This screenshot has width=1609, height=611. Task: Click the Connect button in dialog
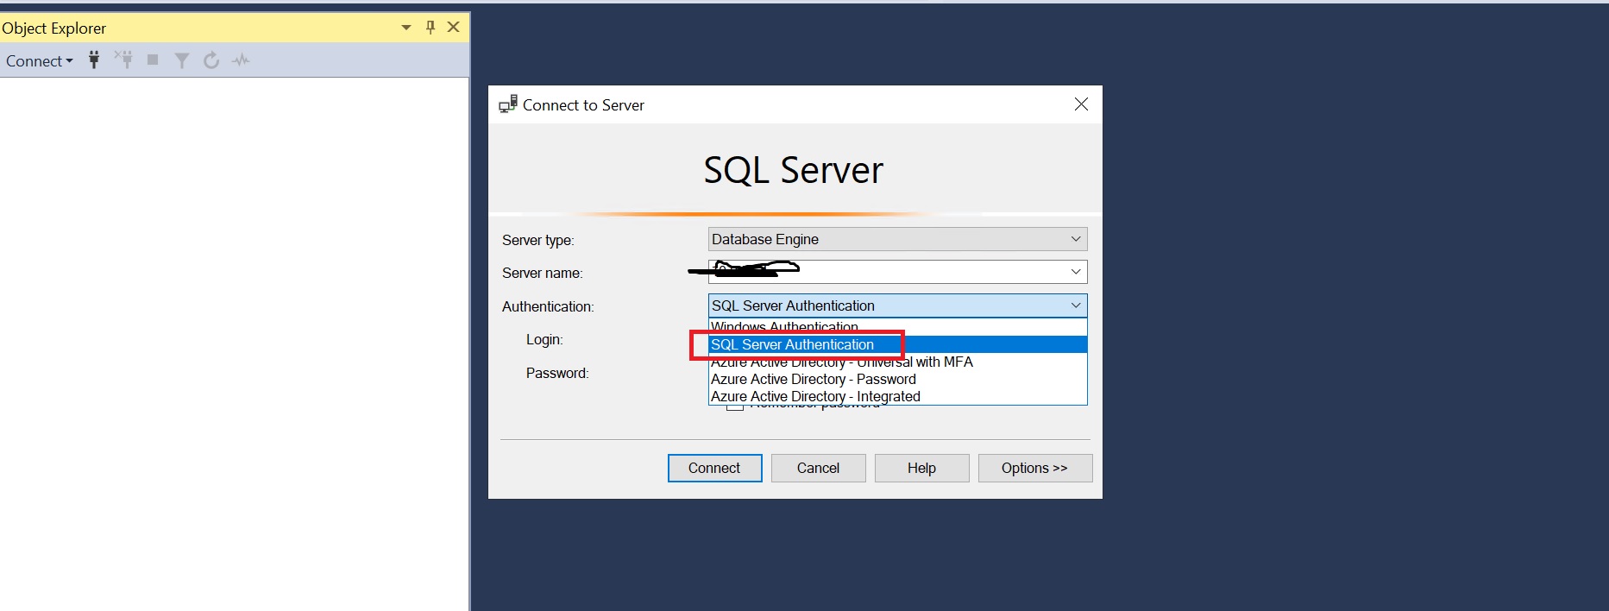pyautogui.click(x=714, y=468)
